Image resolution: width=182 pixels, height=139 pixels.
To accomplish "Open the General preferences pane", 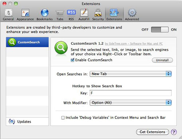I will (8, 15).
